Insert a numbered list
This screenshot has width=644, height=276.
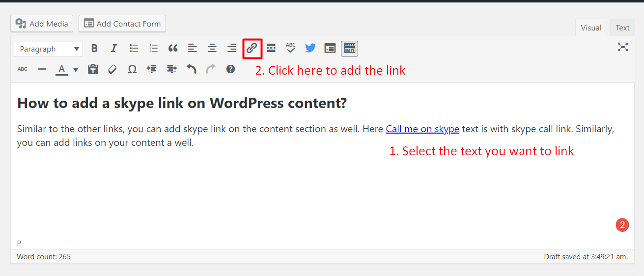[153, 48]
